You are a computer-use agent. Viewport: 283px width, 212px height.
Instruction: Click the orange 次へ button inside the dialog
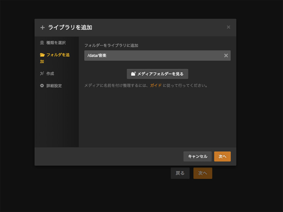point(222,157)
